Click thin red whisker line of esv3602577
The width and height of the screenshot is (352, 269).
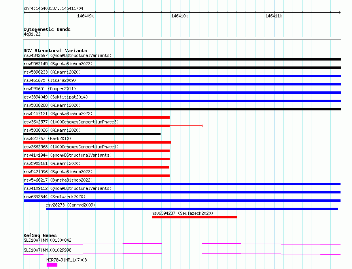[x=186, y=126]
